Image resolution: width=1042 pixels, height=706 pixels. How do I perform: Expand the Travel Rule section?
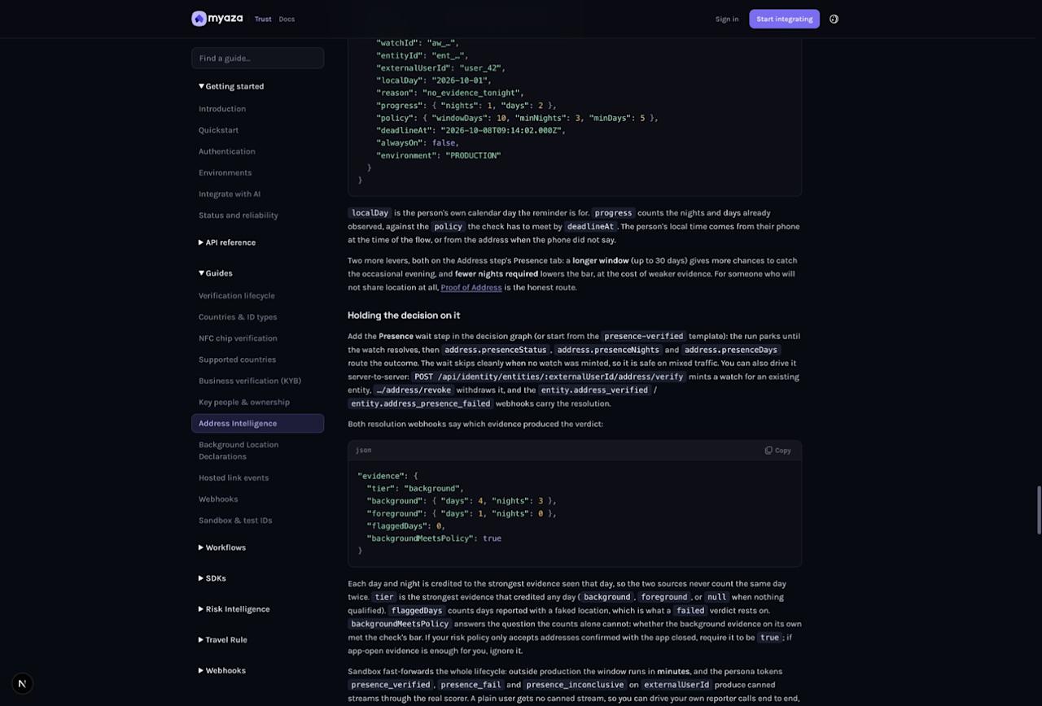pyautogui.click(x=223, y=640)
